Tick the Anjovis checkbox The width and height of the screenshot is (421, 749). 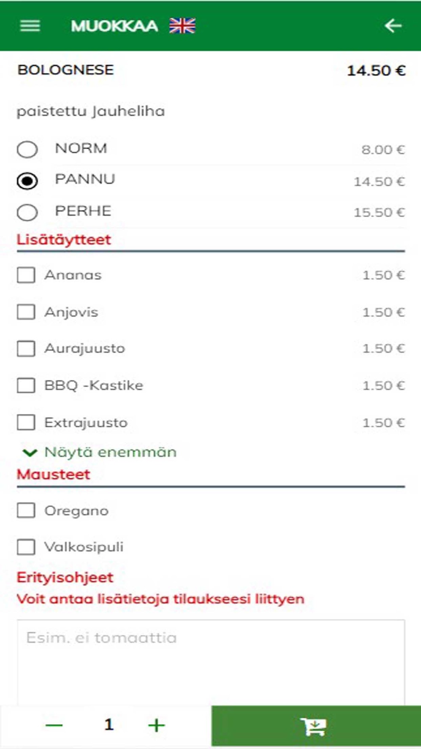pyautogui.click(x=26, y=312)
